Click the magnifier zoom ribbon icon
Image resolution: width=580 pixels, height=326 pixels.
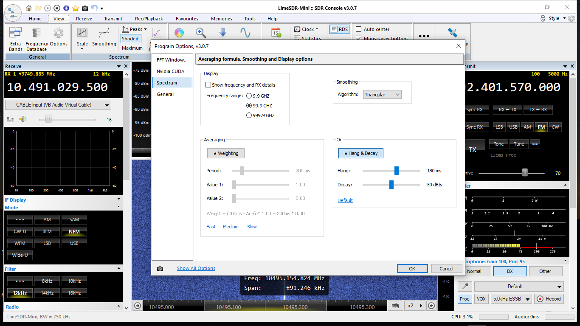click(x=201, y=33)
